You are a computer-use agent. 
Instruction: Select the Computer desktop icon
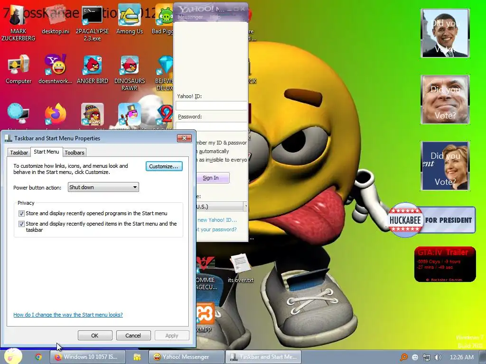pyautogui.click(x=19, y=69)
